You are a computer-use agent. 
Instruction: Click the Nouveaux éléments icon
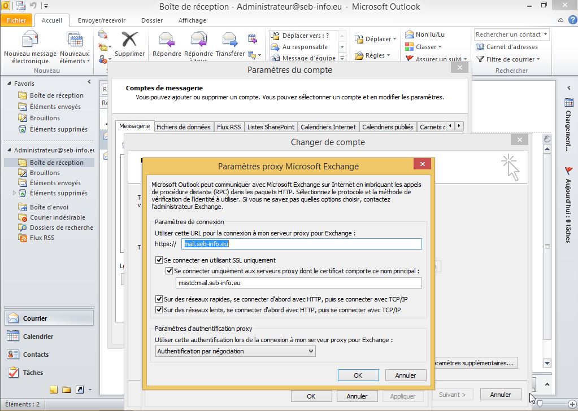(75, 40)
